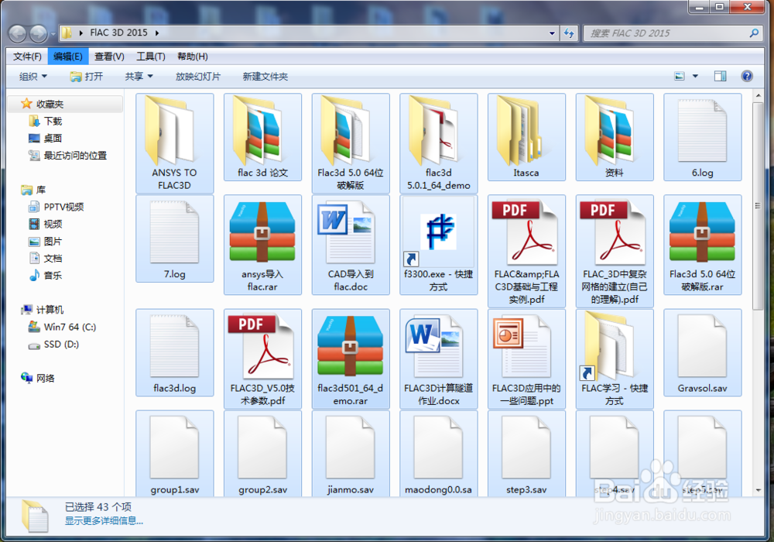The width and height of the screenshot is (774, 542).
Task: Refresh the folder view
Action: (569, 33)
